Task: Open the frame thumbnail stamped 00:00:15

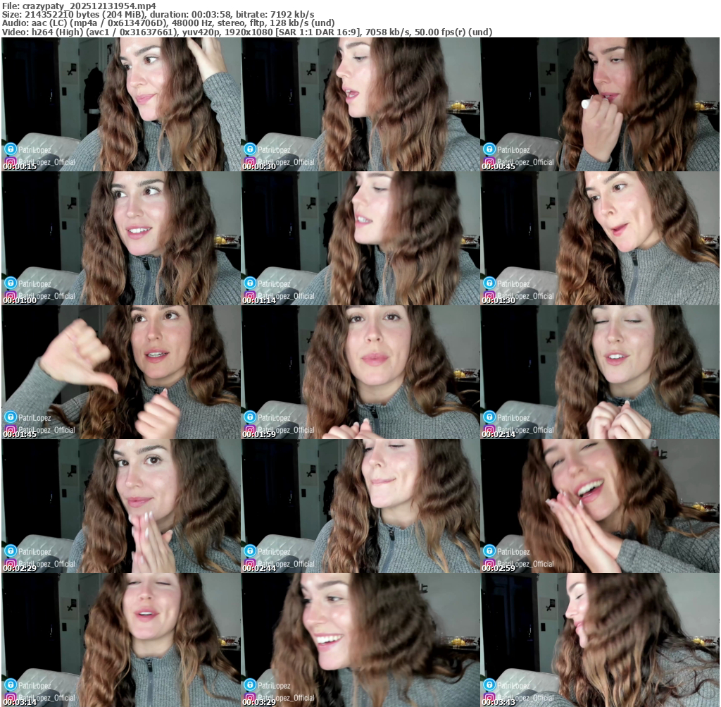Action: (x=121, y=104)
